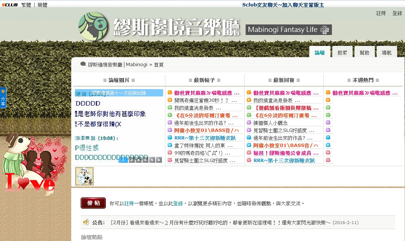Click rank 2 icon in 本週熱門 column

(328, 100)
